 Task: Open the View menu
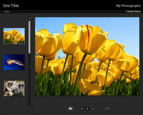click(x=7, y=12)
